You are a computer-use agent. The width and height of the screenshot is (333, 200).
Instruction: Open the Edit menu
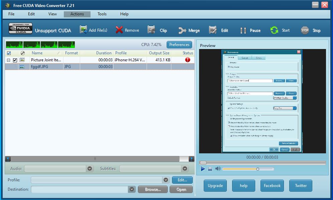[31, 14]
